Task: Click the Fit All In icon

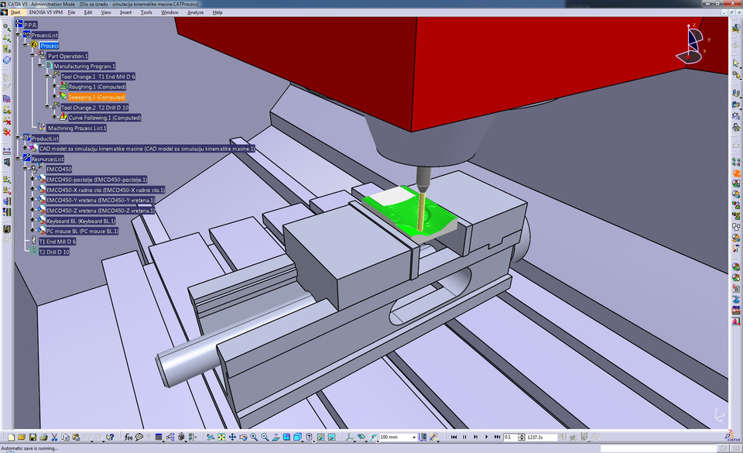Action: click(221, 436)
